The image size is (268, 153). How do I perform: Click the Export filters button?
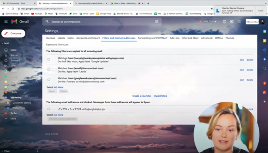[x=52, y=91]
